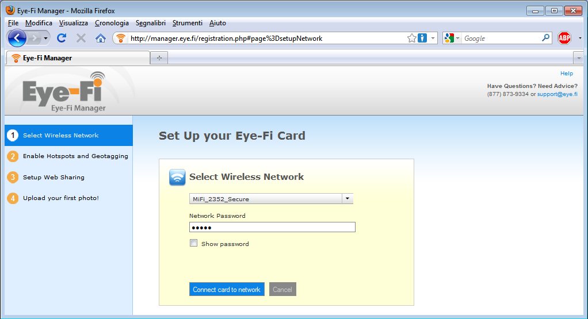The height and width of the screenshot is (319, 588).
Task: Click Connect card to network button
Action: click(227, 290)
